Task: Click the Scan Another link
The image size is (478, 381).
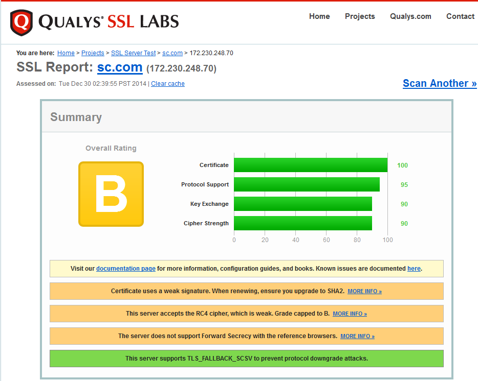Action: [440, 83]
